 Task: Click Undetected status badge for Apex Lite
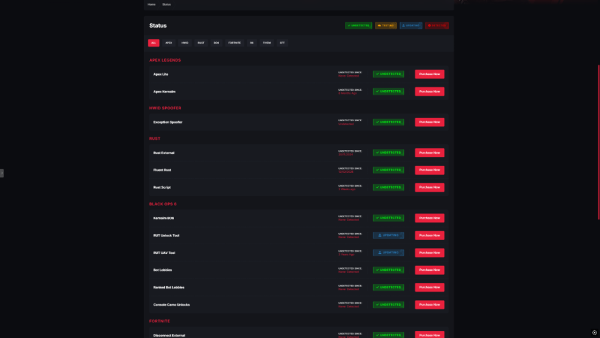[388, 74]
